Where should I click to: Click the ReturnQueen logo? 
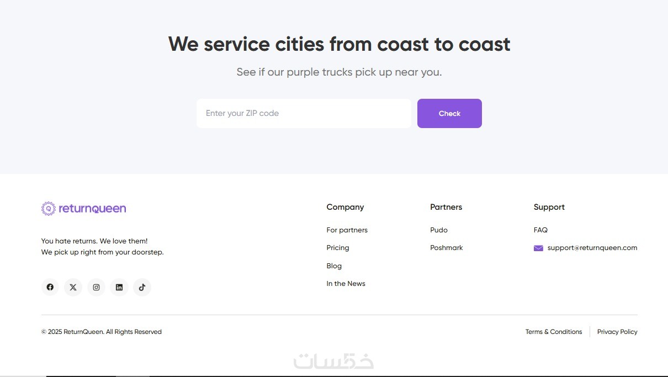(x=84, y=208)
